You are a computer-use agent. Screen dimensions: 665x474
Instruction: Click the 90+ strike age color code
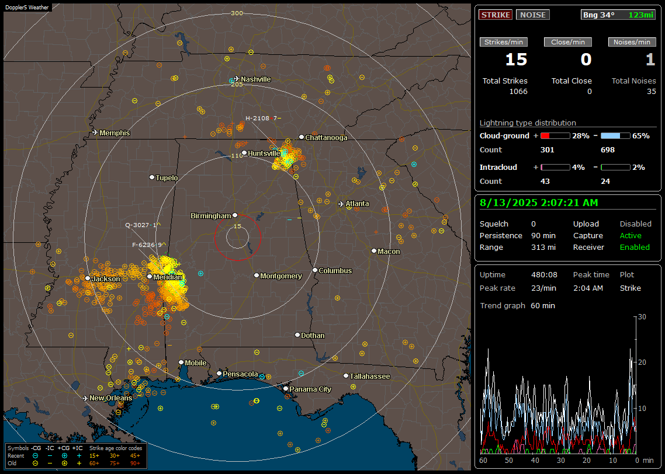(x=135, y=463)
